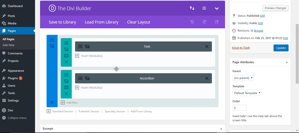Select All Pages submenu item
Image resolution: width=299 pixels, height=133 pixels.
click(8, 39)
